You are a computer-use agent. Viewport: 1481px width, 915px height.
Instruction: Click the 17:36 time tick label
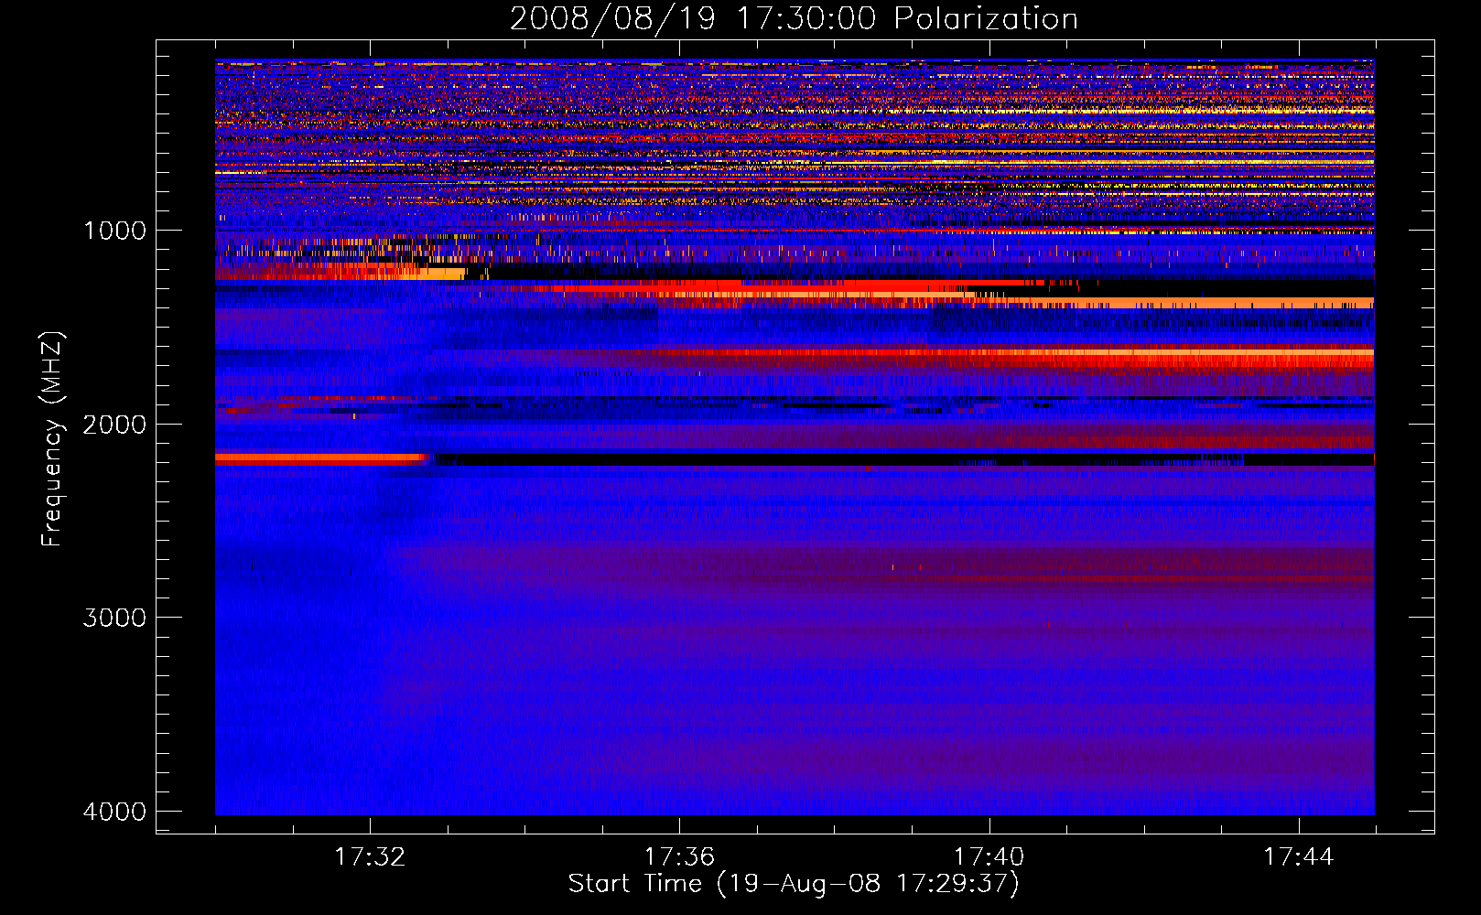click(x=679, y=857)
